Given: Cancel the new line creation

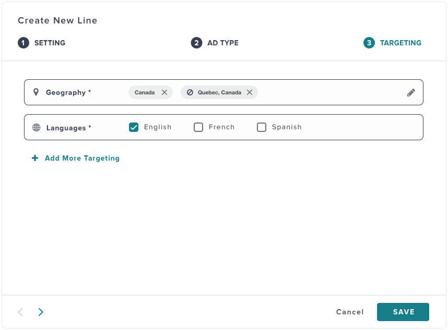Looking at the screenshot, I should point(350,312).
